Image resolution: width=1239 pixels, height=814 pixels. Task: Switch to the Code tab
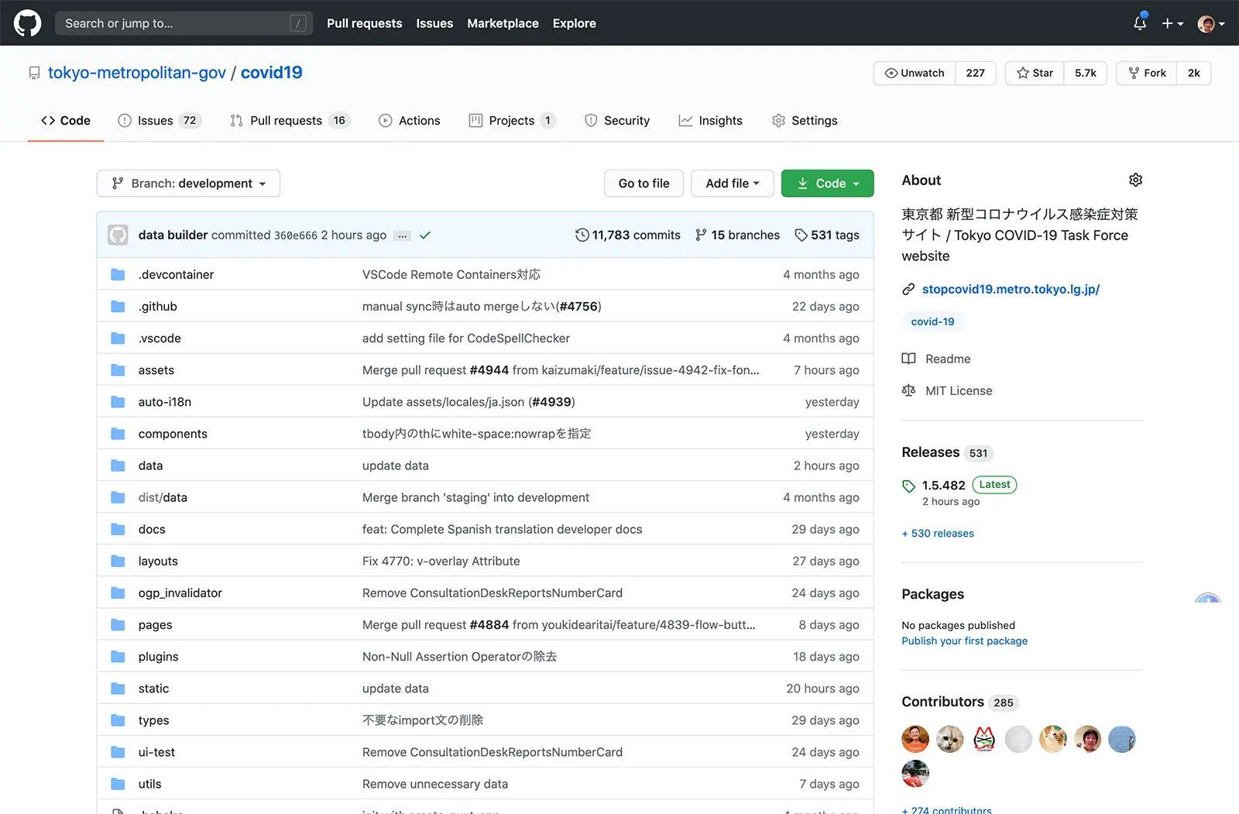coord(66,121)
